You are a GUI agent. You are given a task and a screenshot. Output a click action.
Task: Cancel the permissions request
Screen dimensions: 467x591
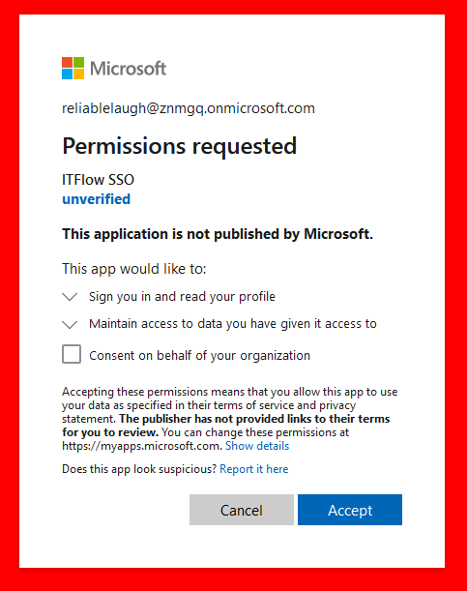(242, 510)
